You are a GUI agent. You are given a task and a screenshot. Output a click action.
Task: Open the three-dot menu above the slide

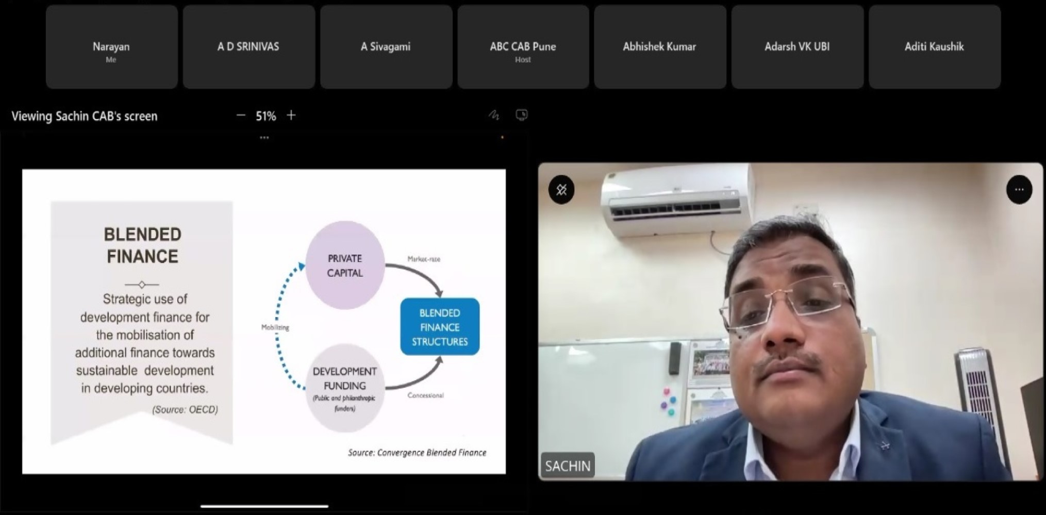264,138
